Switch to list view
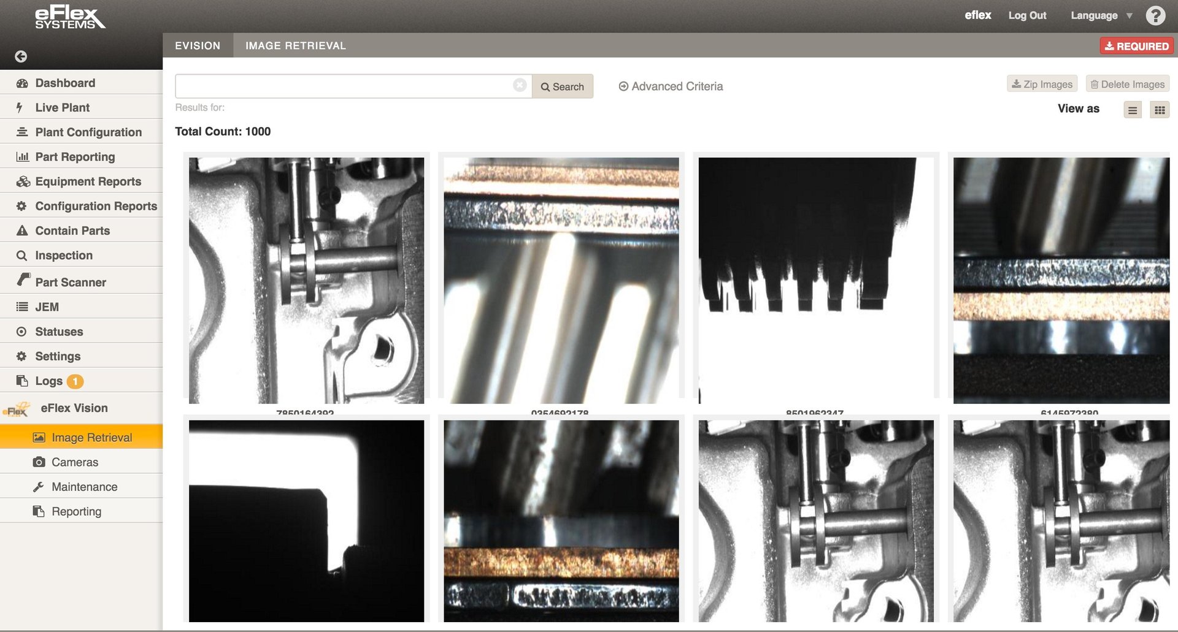 pyautogui.click(x=1133, y=110)
